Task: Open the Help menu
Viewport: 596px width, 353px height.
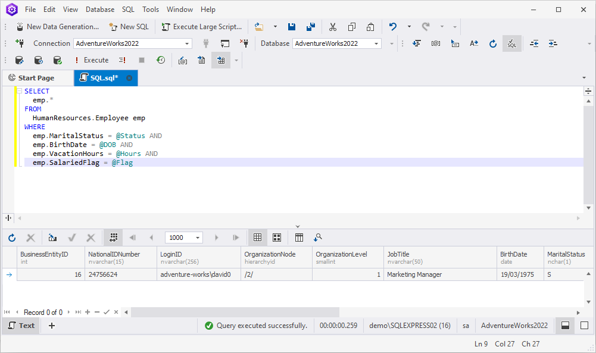Action: click(x=208, y=10)
